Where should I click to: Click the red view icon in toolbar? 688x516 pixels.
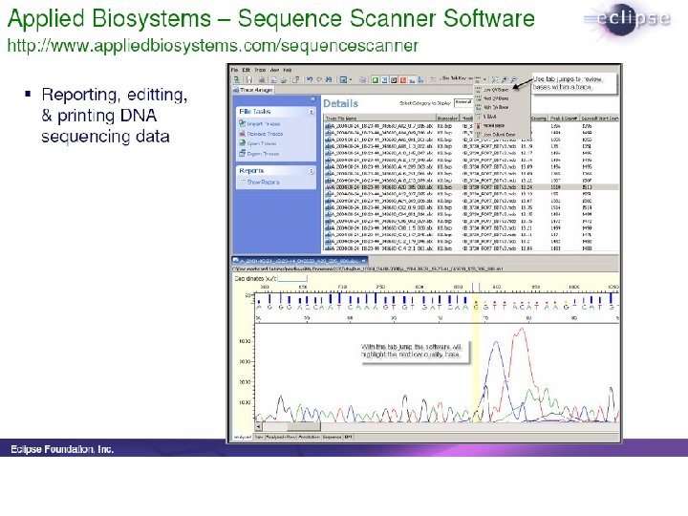403,80
